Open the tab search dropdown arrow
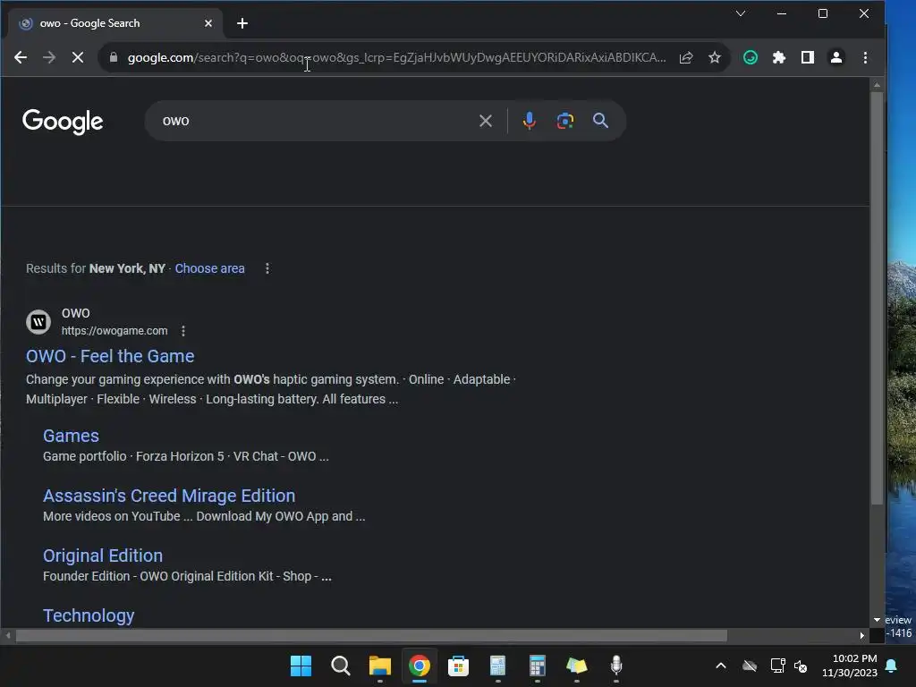The height and width of the screenshot is (687, 916). 740,13
